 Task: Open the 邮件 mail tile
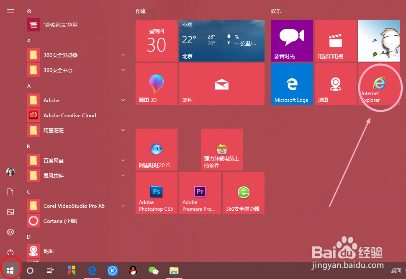[222, 84]
